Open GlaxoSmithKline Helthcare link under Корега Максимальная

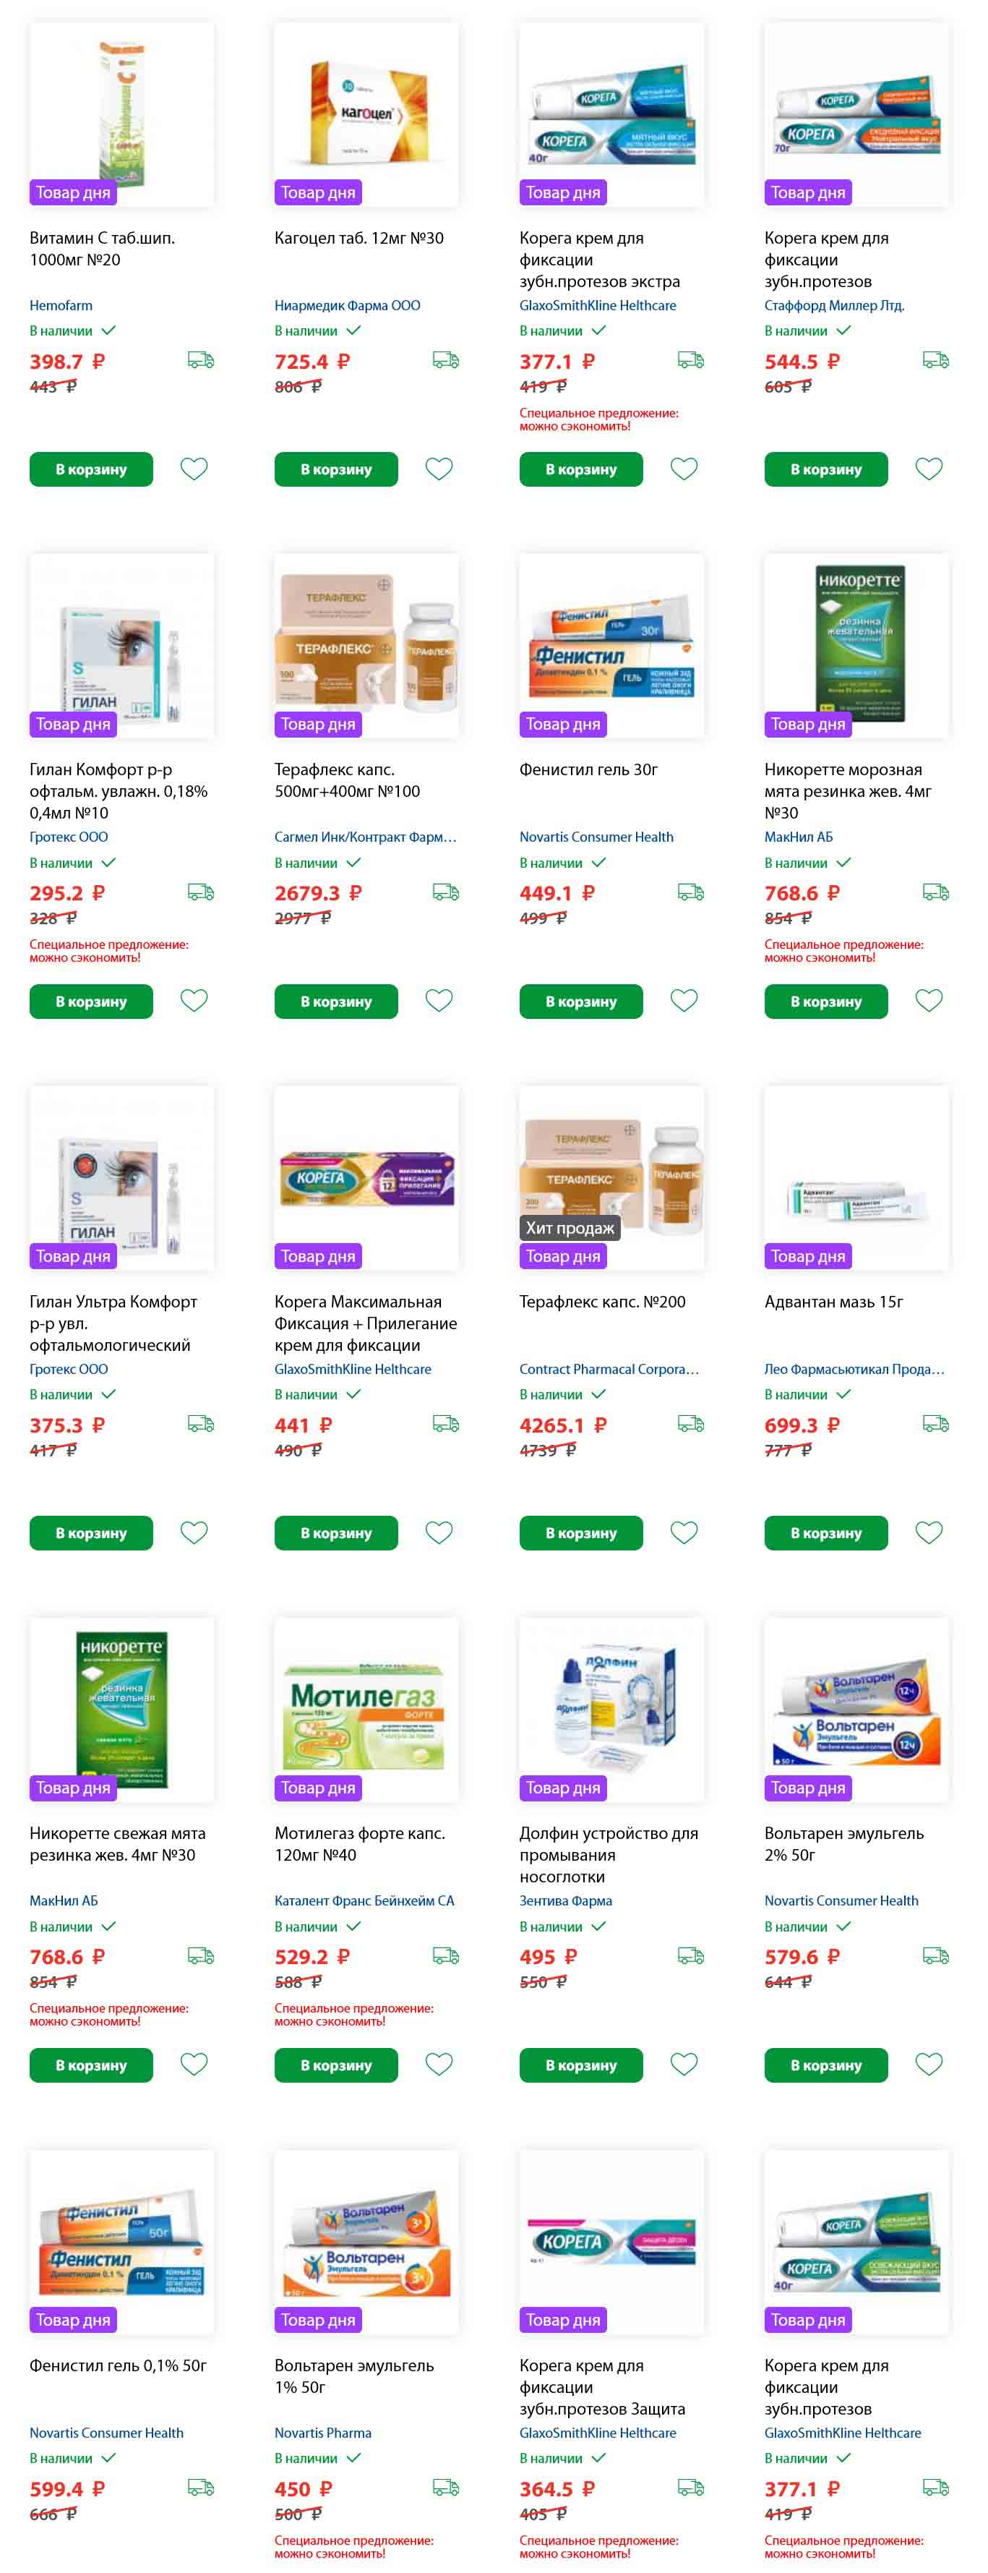point(353,1370)
